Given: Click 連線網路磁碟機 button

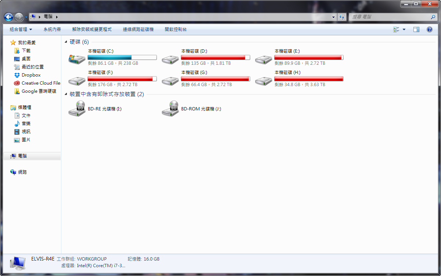Looking at the screenshot, I should pyautogui.click(x=138, y=29).
